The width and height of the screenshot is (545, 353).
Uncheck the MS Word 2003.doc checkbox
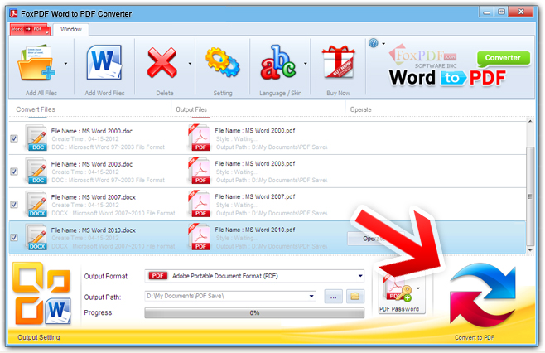tap(14, 172)
